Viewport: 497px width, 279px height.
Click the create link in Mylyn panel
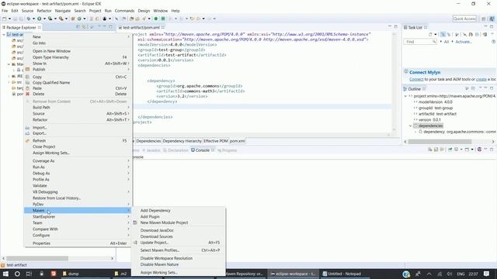point(481,79)
